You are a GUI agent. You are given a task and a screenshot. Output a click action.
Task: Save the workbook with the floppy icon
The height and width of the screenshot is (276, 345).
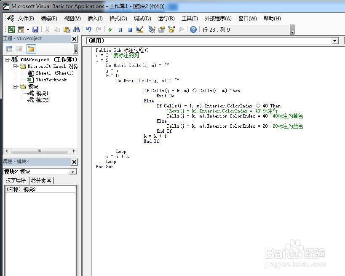click(x=35, y=29)
